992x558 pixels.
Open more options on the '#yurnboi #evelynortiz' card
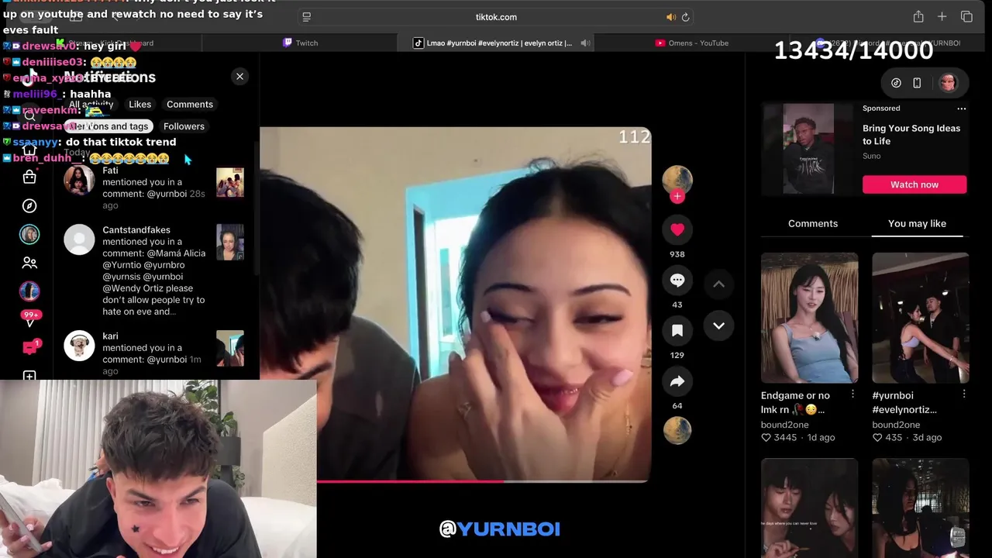[x=963, y=394]
